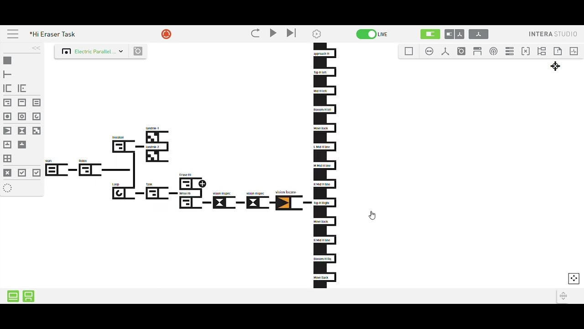Image resolution: width=584 pixels, height=329 pixels.
Task: Select the L Mid H line node
Action: click(x=325, y=147)
